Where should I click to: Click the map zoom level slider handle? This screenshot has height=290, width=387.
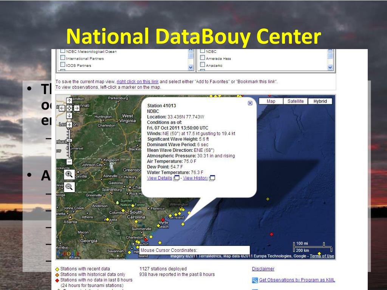[x=70, y=140]
